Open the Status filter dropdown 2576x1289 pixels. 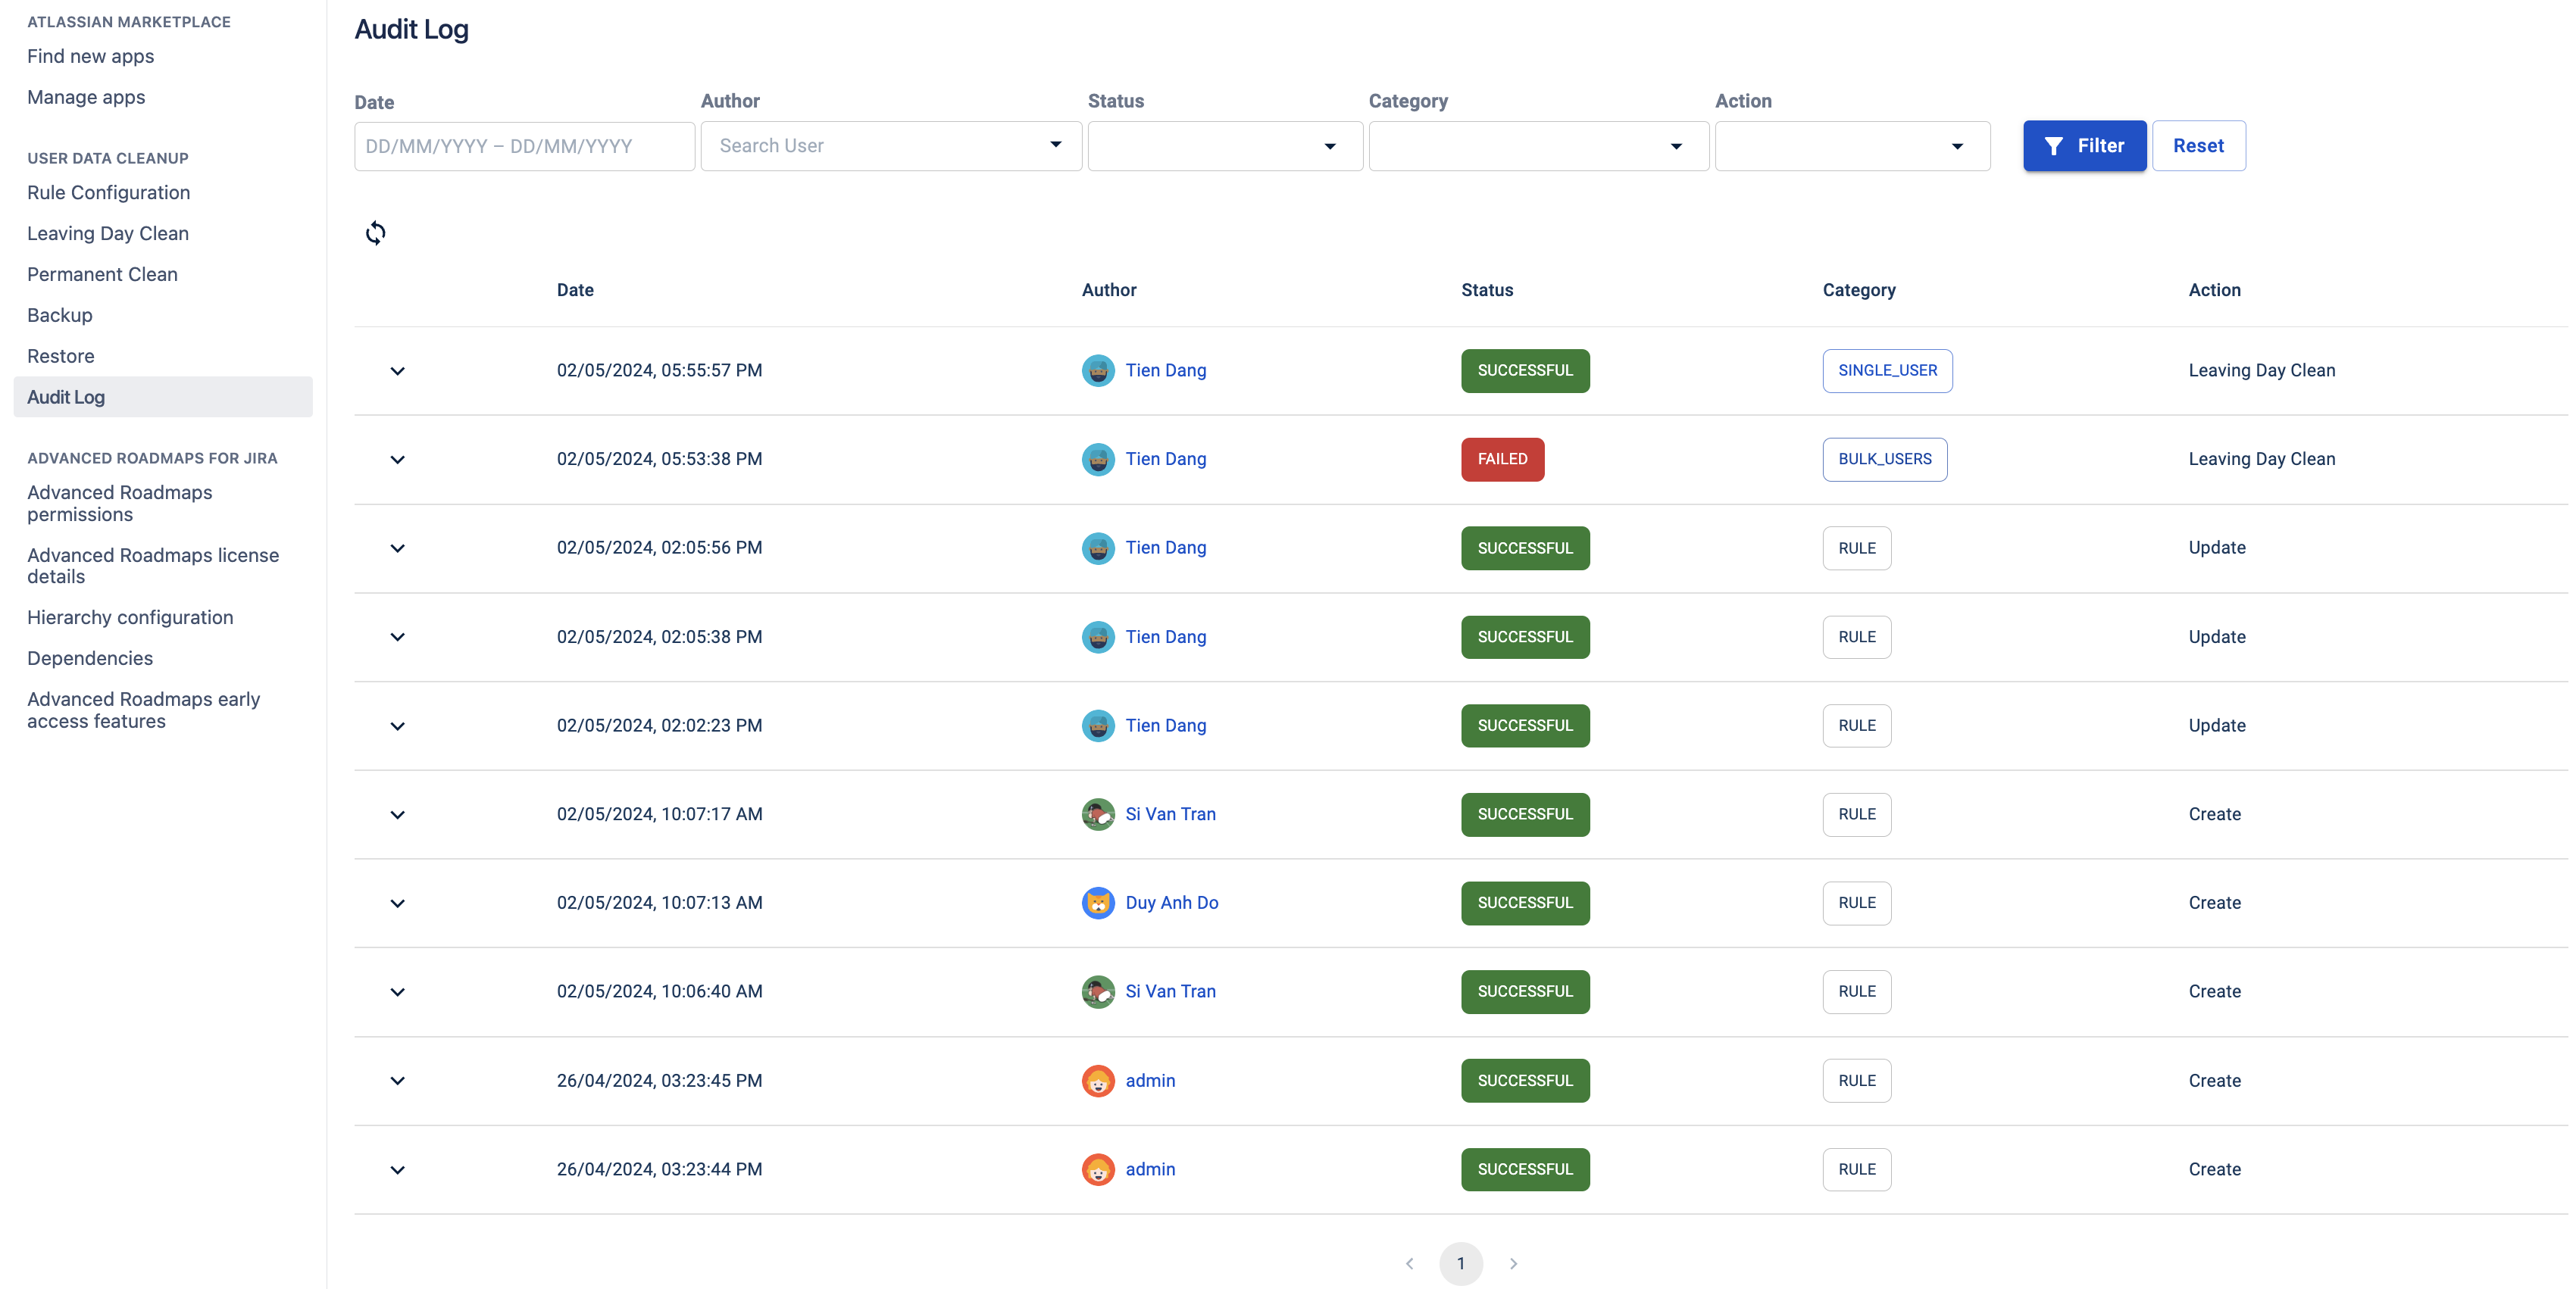point(1224,146)
